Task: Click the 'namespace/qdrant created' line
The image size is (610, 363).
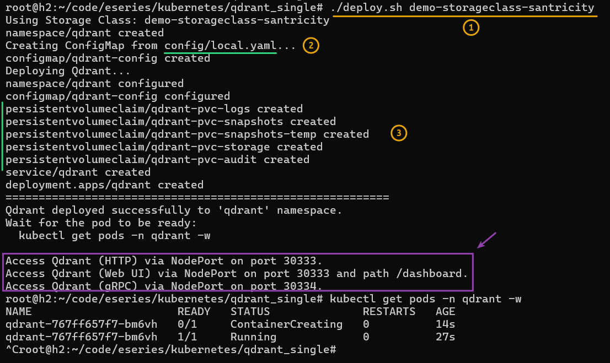Action: click(x=84, y=33)
